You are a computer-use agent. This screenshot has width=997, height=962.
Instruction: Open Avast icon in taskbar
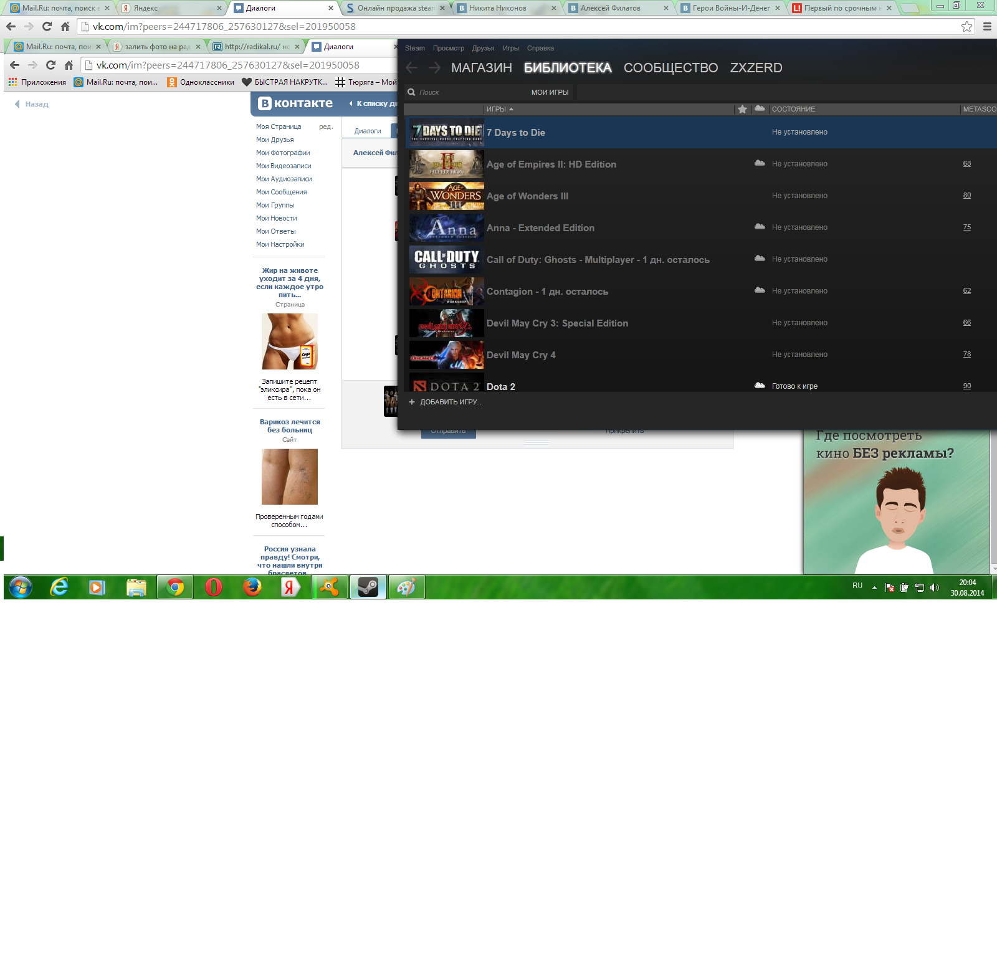[330, 587]
